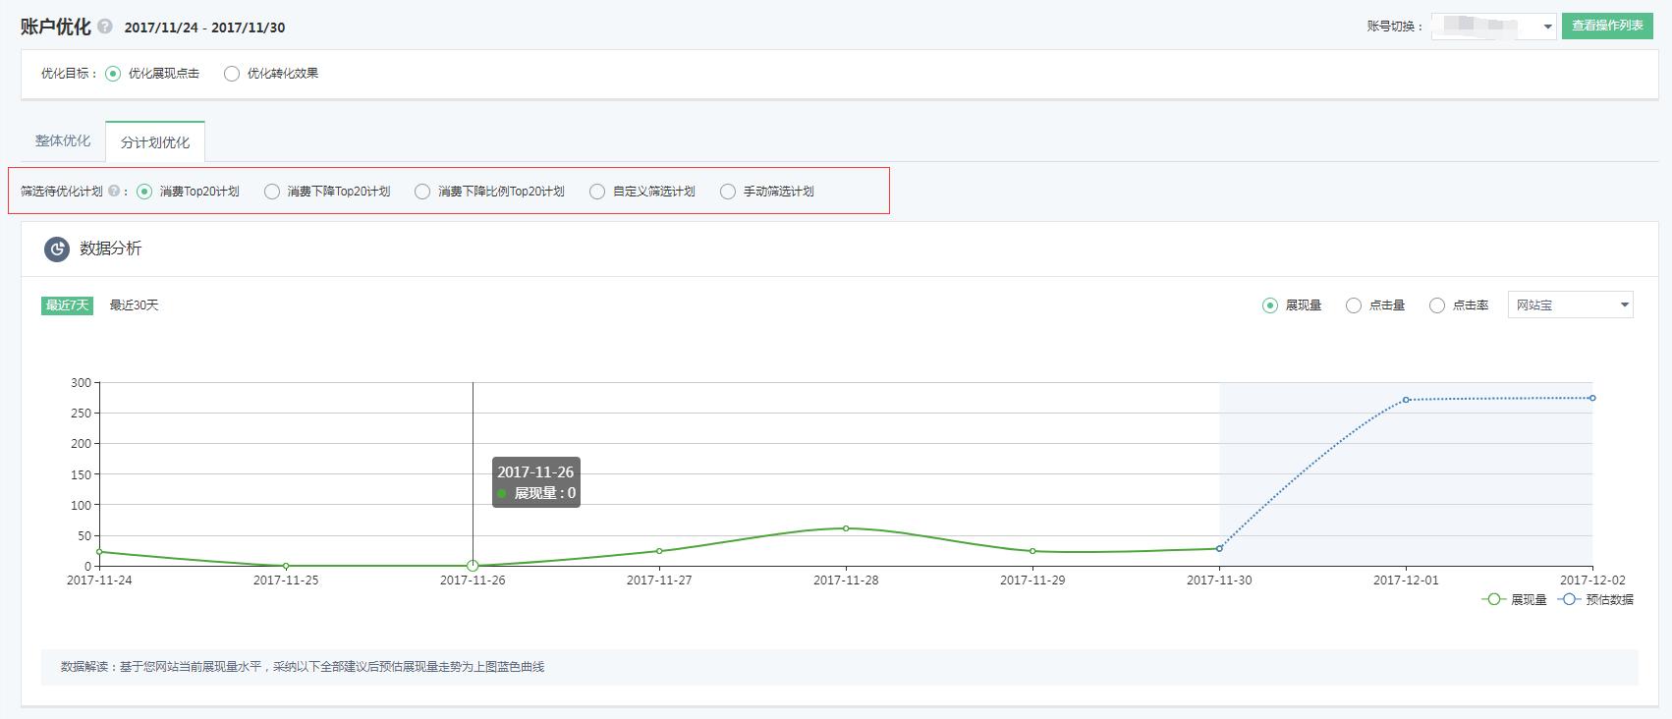This screenshot has width=1672, height=719.
Task: Click help icon beside 账户优化 title
Action: 105,27
